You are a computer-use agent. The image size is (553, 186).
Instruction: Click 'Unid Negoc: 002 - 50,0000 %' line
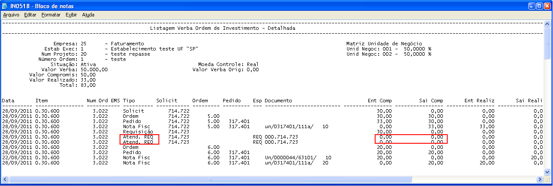389,54
